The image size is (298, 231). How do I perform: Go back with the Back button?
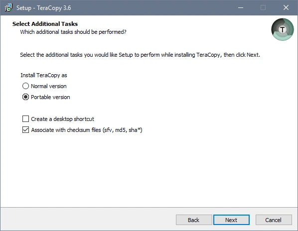coord(194,220)
